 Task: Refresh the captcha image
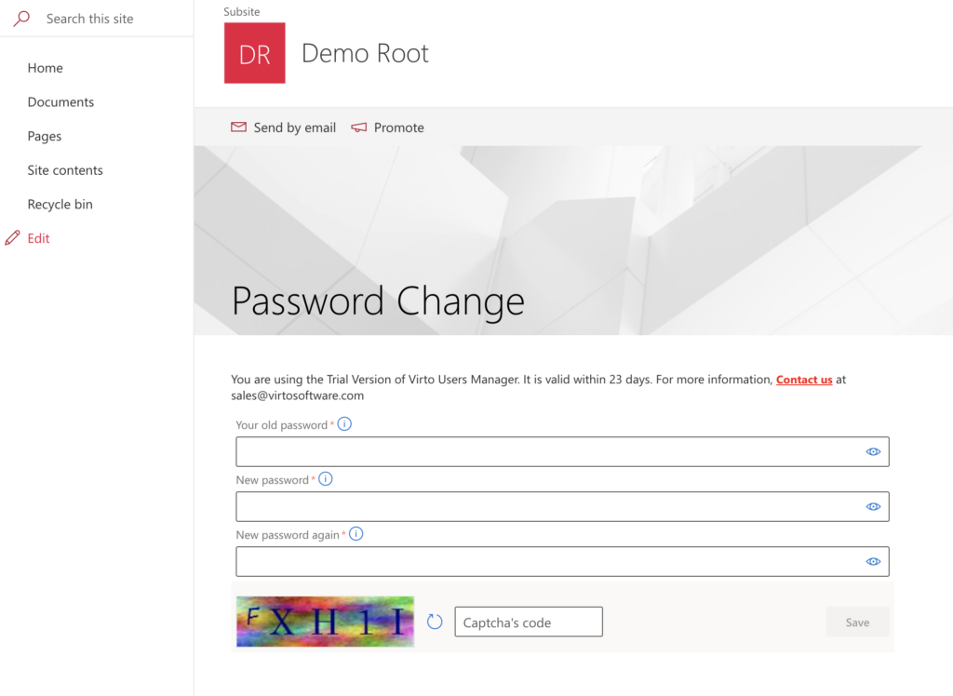pos(435,622)
